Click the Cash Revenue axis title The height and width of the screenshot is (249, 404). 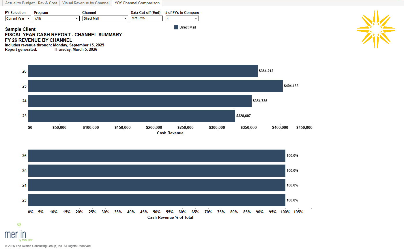170,133
